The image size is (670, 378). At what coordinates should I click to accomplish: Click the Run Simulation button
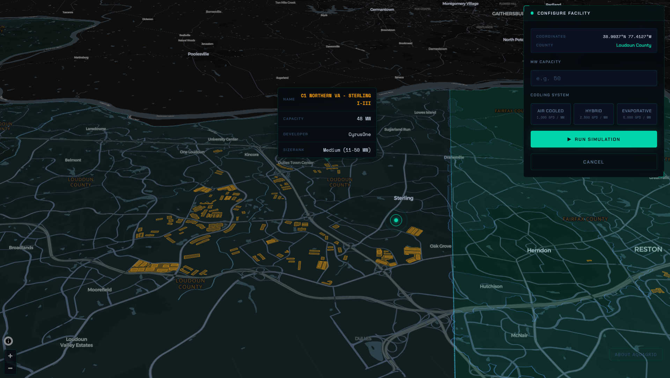click(594, 139)
